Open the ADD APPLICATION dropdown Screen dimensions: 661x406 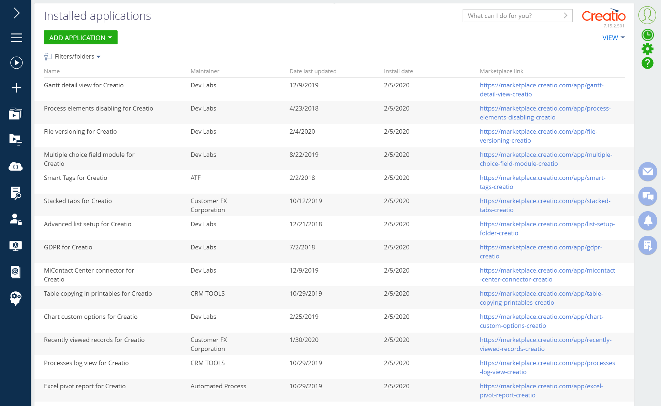81,38
